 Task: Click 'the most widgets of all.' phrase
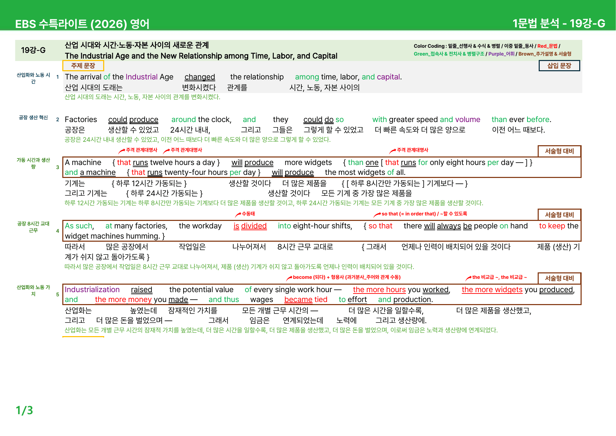(x=365, y=172)
